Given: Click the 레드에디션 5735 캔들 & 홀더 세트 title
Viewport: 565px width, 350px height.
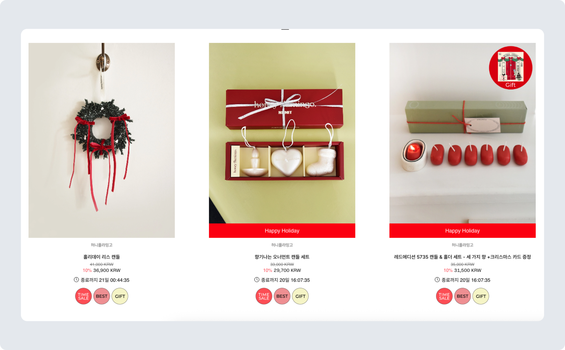Looking at the screenshot, I should 462,257.
